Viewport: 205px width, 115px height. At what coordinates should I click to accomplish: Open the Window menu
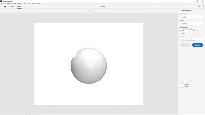(x=34, y=4)
